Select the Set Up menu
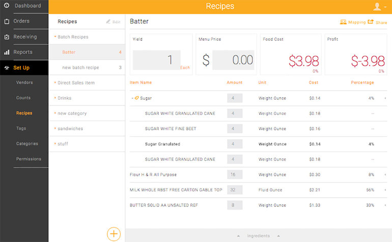The width and height of the screenshot is (392, 242). [21, 68]
